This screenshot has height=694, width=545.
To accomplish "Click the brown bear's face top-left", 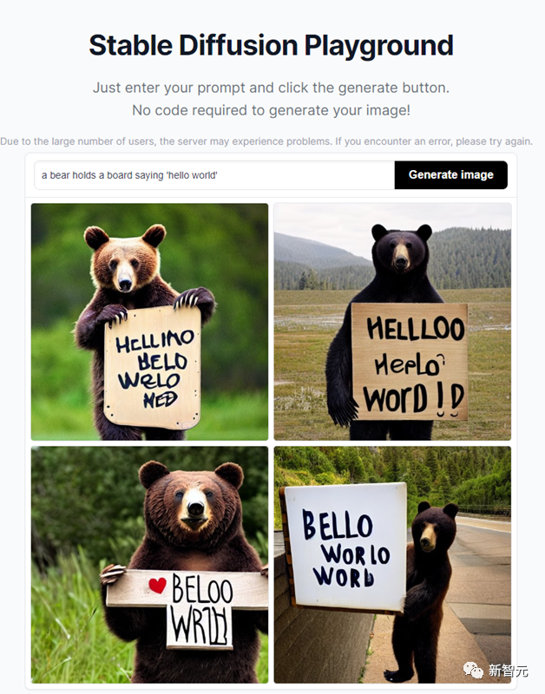I will 124,265.
